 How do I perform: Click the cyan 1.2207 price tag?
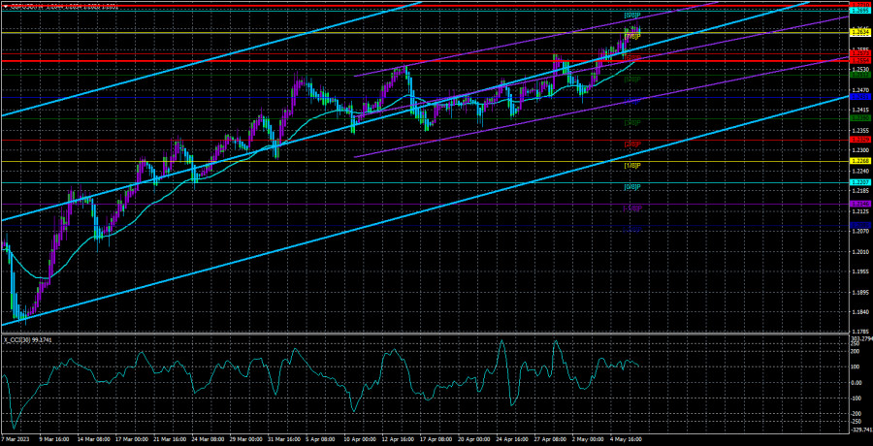tap(860, 182)
